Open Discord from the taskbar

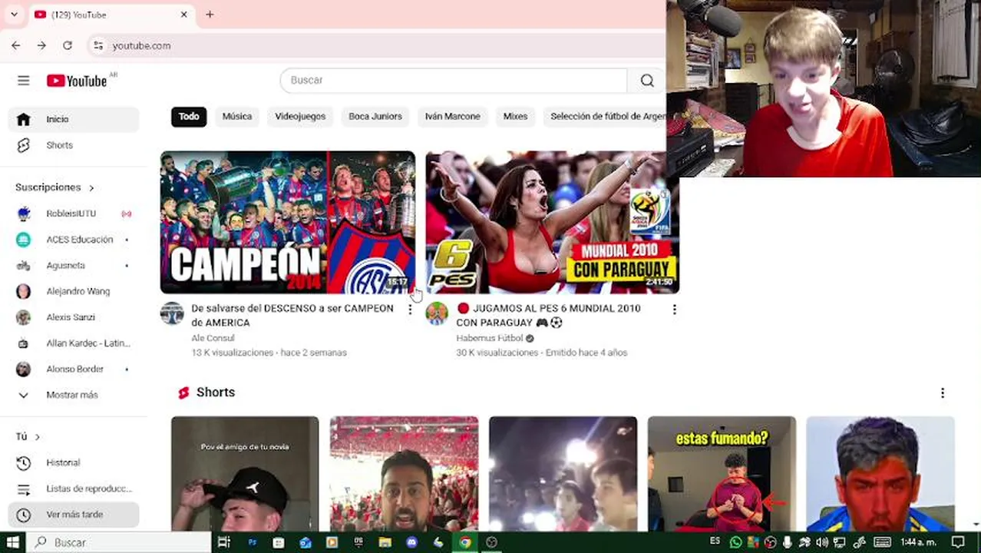tap(412, 542)
